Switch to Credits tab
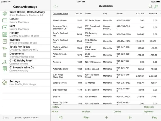Image resolution: width=161 pixels, height=121 pixels. coord(117,112)
